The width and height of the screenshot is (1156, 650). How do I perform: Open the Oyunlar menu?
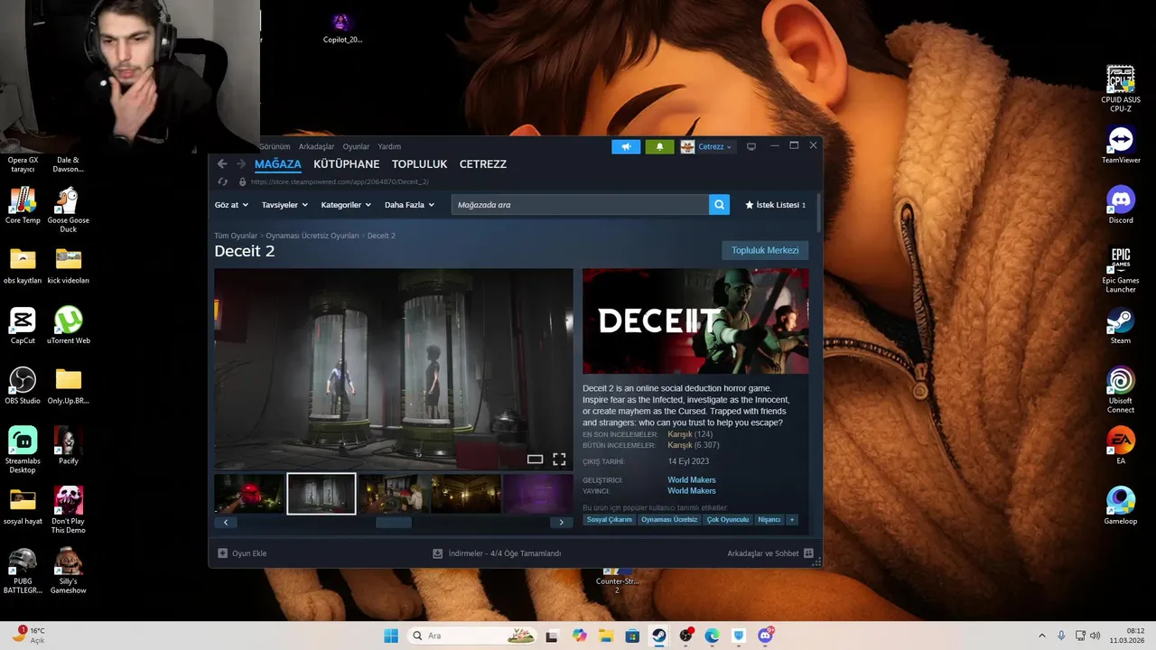[x=356, y=146]
